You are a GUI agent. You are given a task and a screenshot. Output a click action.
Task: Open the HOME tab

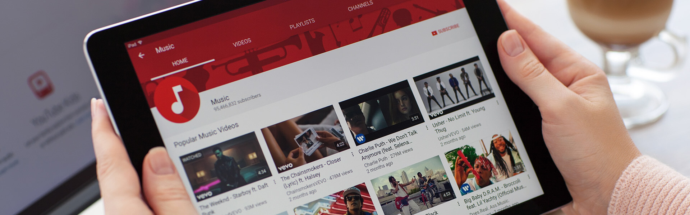coord(180,62)
